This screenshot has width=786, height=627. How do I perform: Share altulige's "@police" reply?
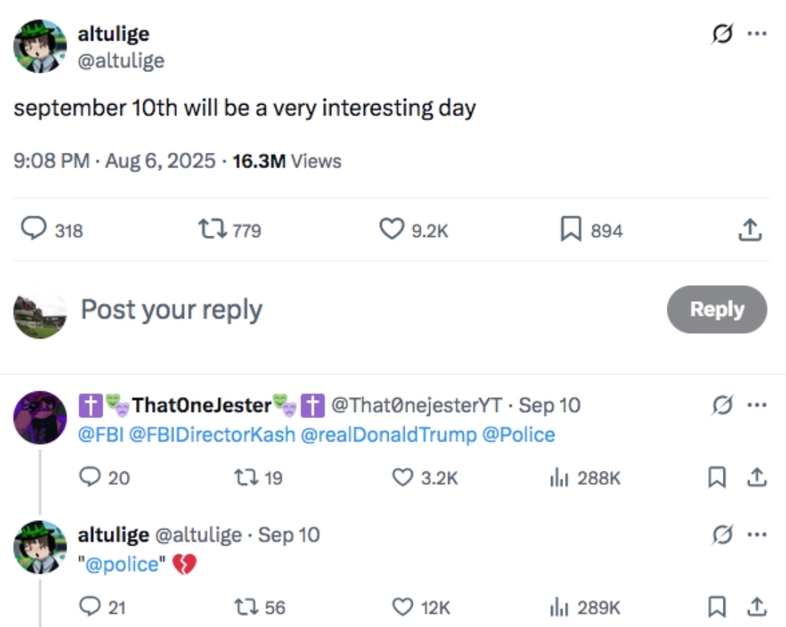tap(757, 607)
